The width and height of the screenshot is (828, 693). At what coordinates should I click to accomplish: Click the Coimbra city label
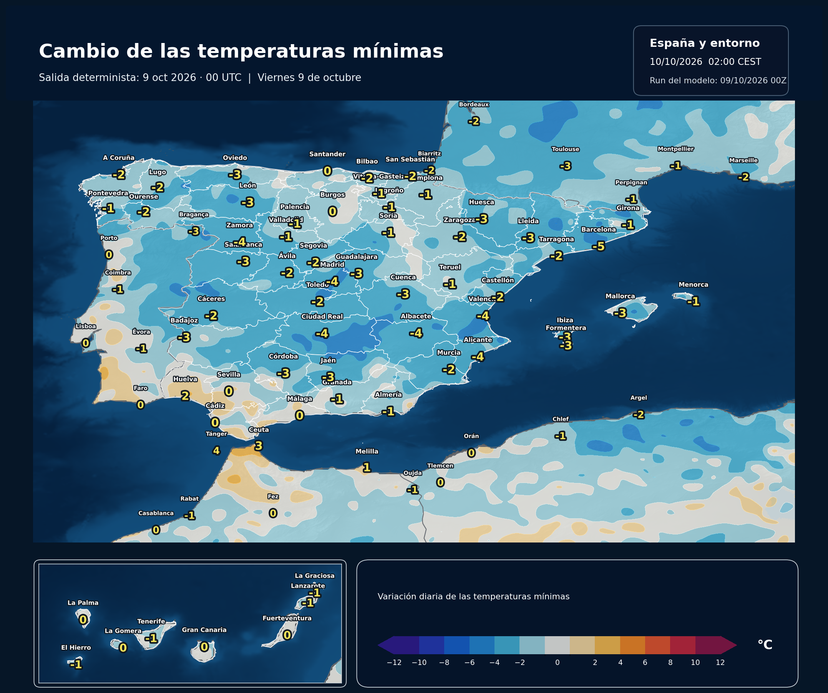click(118, 273)
